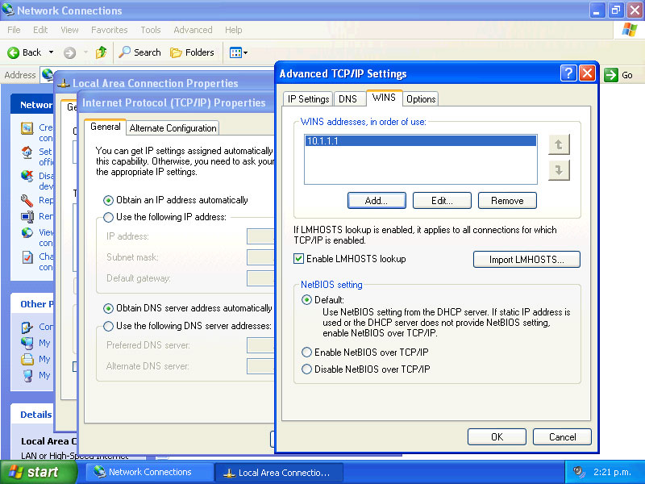This screenshot has height=484, width=645.
Task: Close the Advanced TCP/IP Settings dialog
Action: [x=587, y=73]
